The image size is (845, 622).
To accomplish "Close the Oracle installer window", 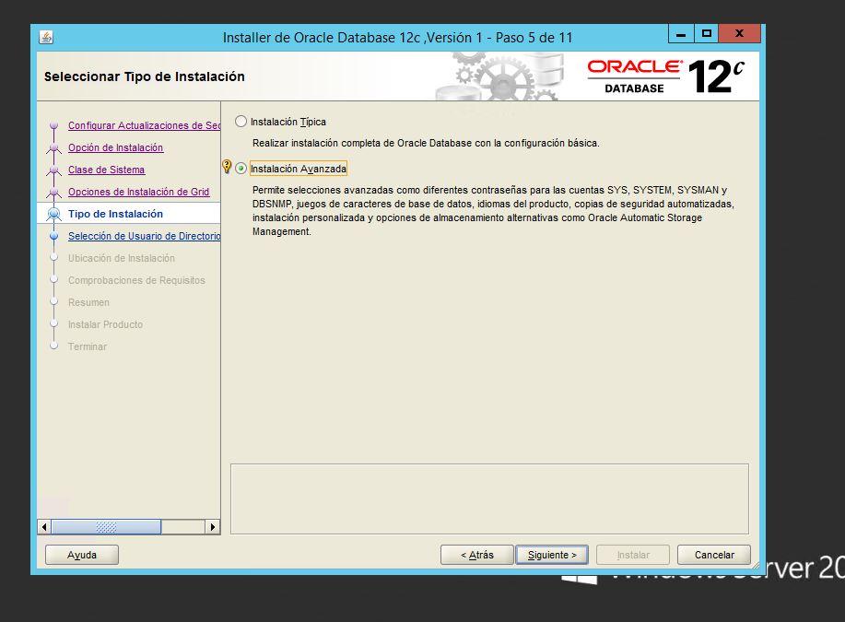I will click(740, 34).
